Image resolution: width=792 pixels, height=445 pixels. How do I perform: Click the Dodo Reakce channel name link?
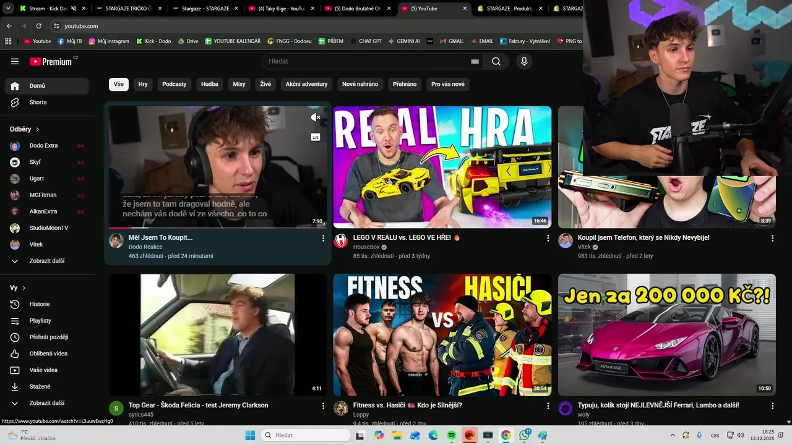(145, 247)
